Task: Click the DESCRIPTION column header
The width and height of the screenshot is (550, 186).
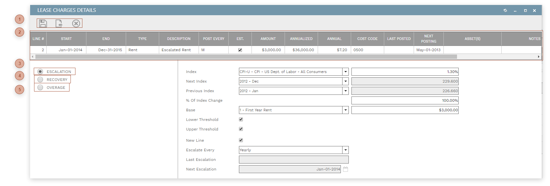Action: click(179, 39)
